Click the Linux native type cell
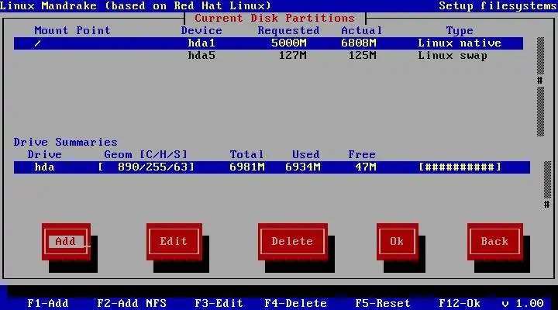 coord(460,43)
